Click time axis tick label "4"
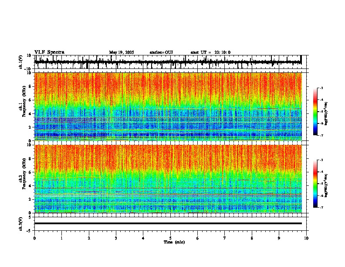Image resolution: width=345 pixels, height=267 pixels. [x=143, y=238]
